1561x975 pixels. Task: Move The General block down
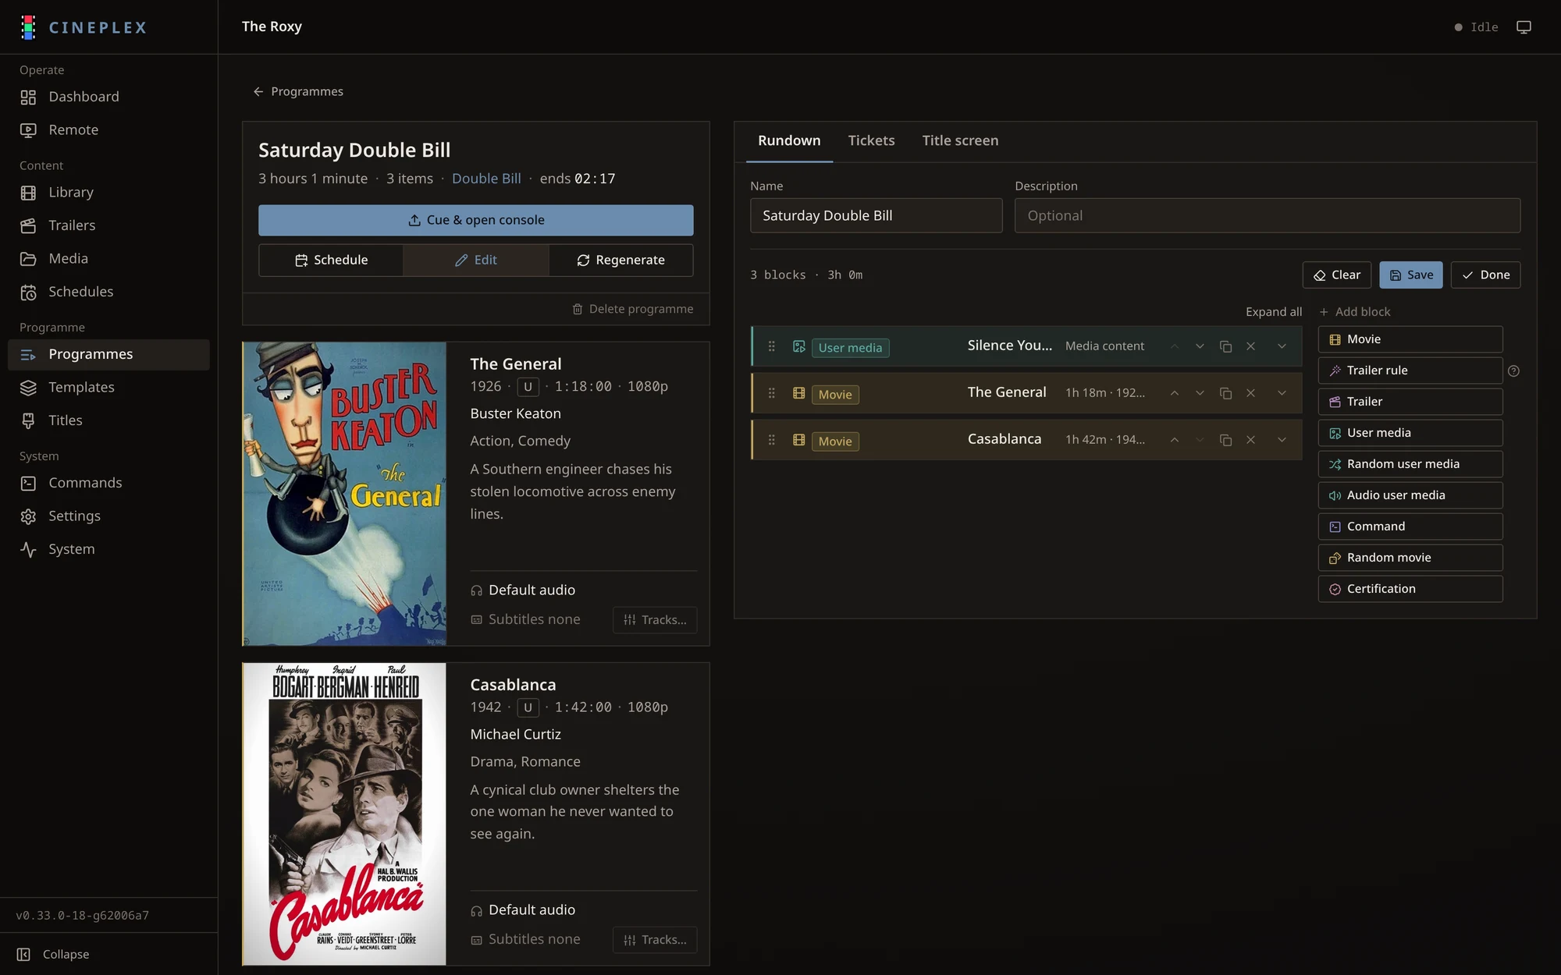point(1200,393)
